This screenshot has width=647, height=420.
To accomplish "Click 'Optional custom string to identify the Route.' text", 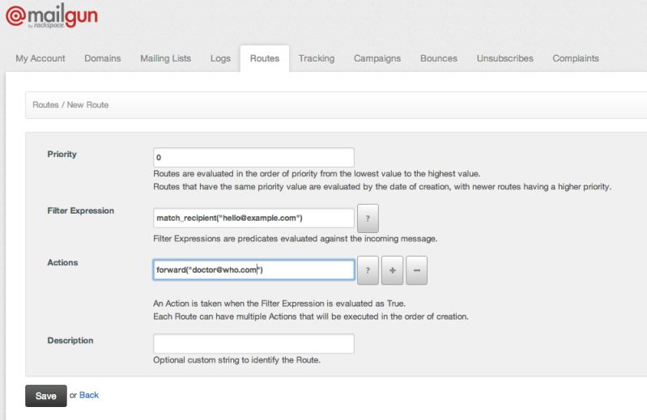I will (x=236, y=360).
